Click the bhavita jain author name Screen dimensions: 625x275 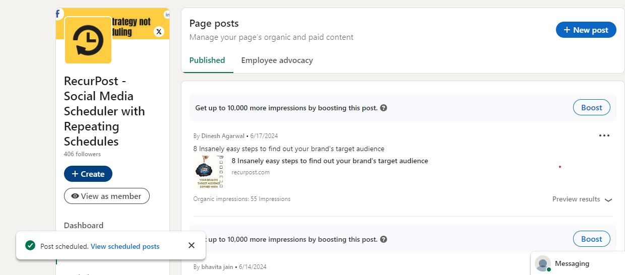218,267
